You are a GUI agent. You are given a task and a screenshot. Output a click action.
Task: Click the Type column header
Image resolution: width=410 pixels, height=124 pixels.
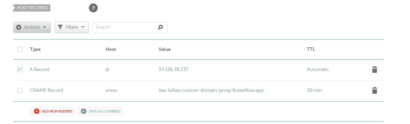coord(35,50)
